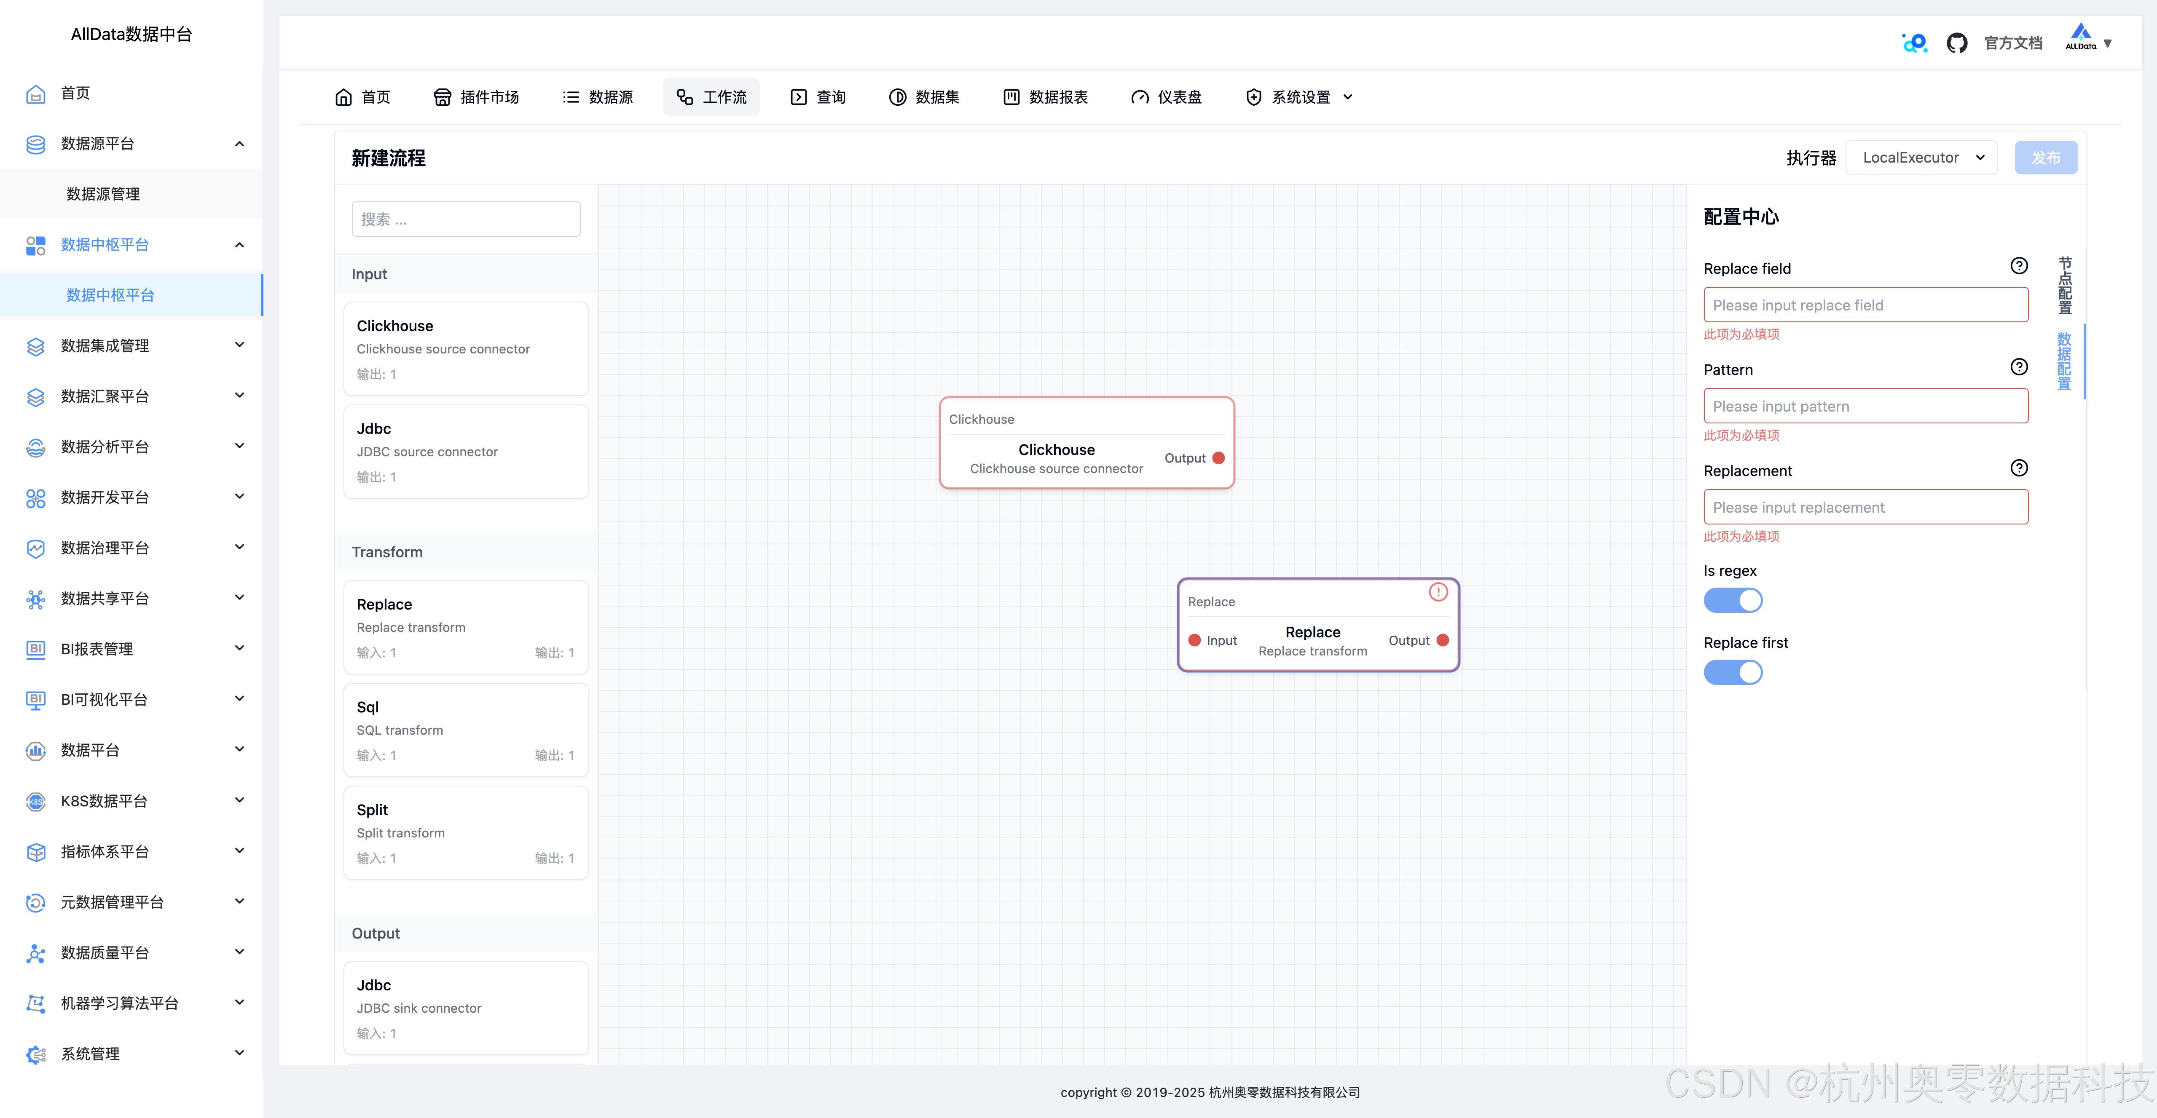Click the 机器学习算法平台 sidebar icon

click(x=35, y=1003)
